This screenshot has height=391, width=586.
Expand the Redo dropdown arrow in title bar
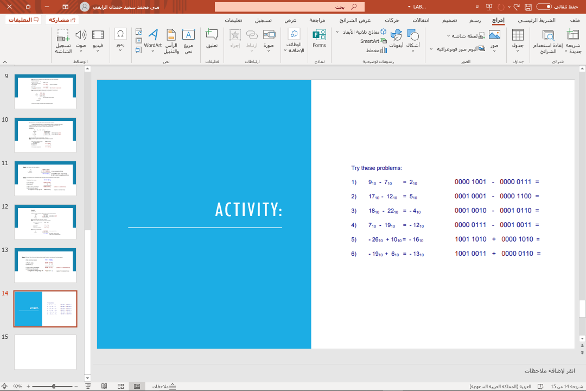coord(509,7)
